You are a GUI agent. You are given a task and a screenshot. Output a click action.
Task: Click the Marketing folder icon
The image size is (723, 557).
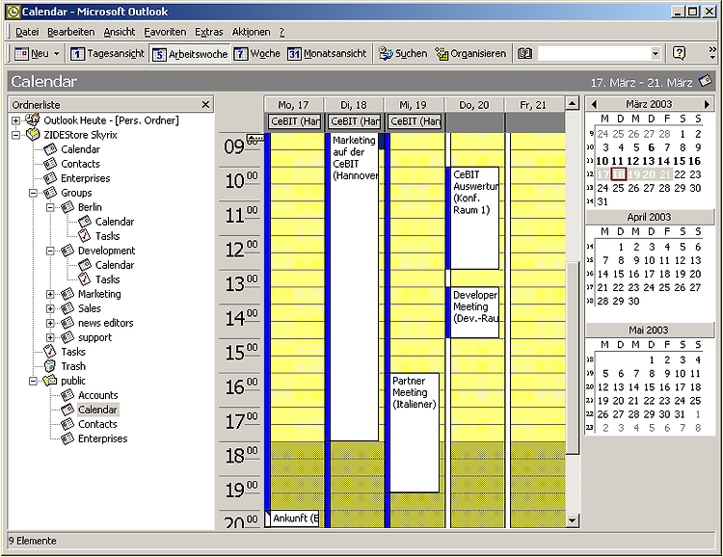point(67,294)
